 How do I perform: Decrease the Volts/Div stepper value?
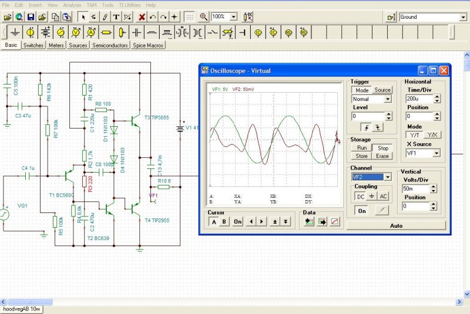pyautogui.click(x=434, y=191)
